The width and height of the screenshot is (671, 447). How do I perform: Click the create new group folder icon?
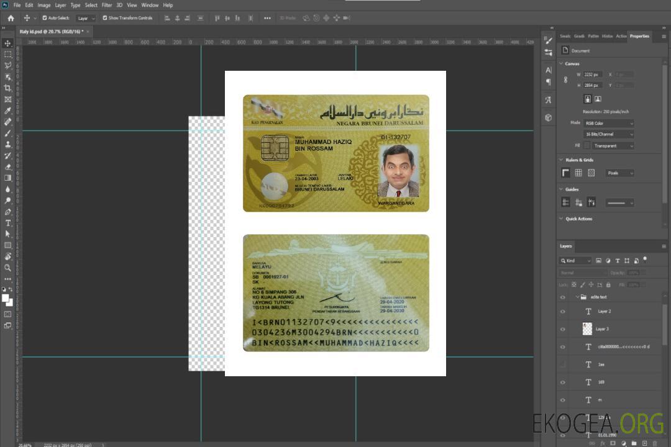634,443
